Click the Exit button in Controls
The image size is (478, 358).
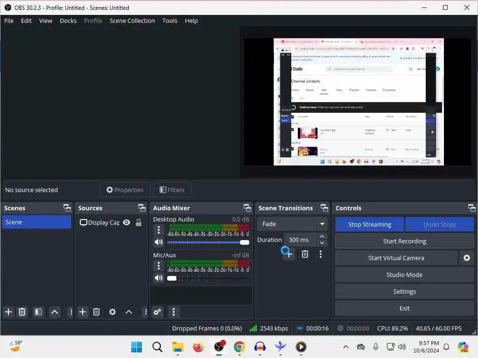point(405,308)
